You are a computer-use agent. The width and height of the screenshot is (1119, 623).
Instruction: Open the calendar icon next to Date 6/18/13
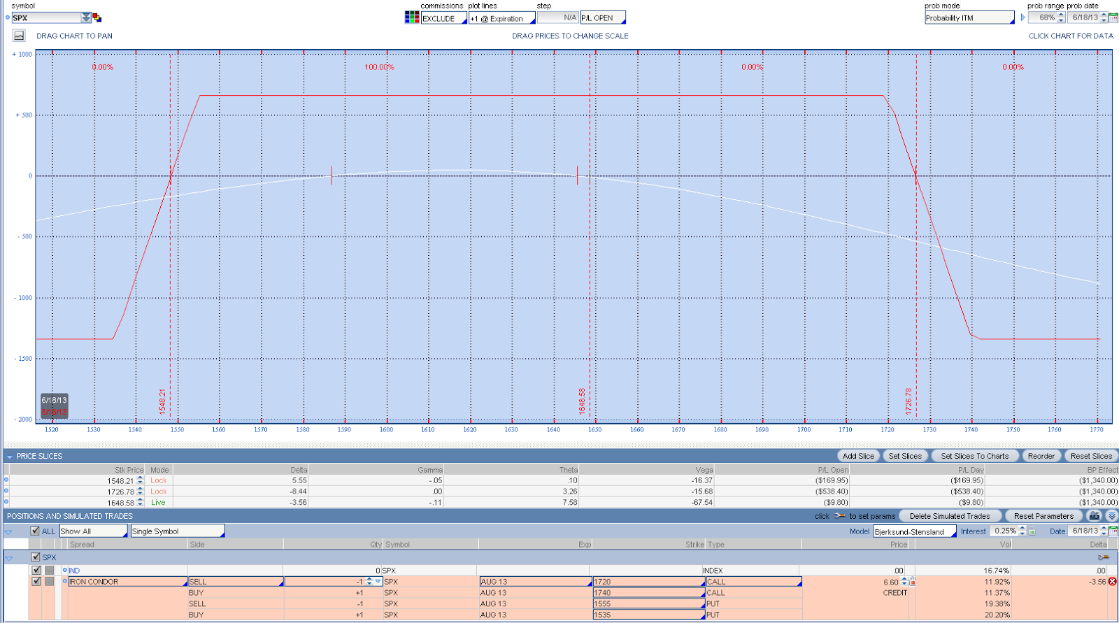[1113, 531]
